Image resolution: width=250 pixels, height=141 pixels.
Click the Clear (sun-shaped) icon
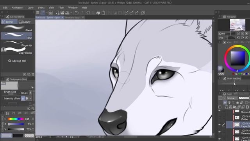pyautogui.click(x=88, y=13)
